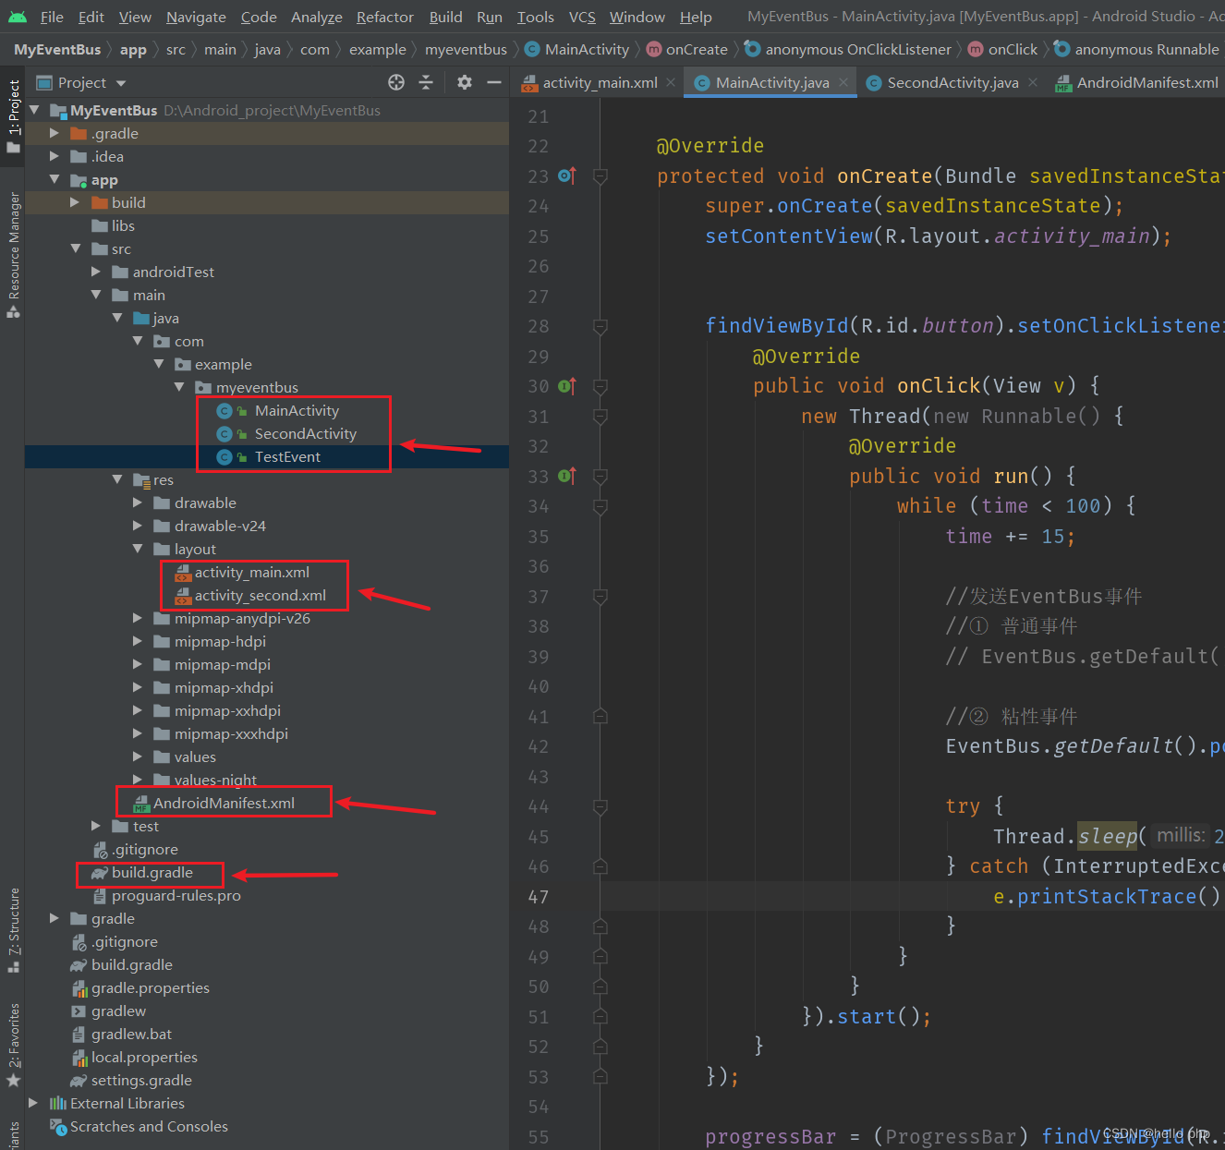Collapse the MyEventBus root node

coord(35,110)
